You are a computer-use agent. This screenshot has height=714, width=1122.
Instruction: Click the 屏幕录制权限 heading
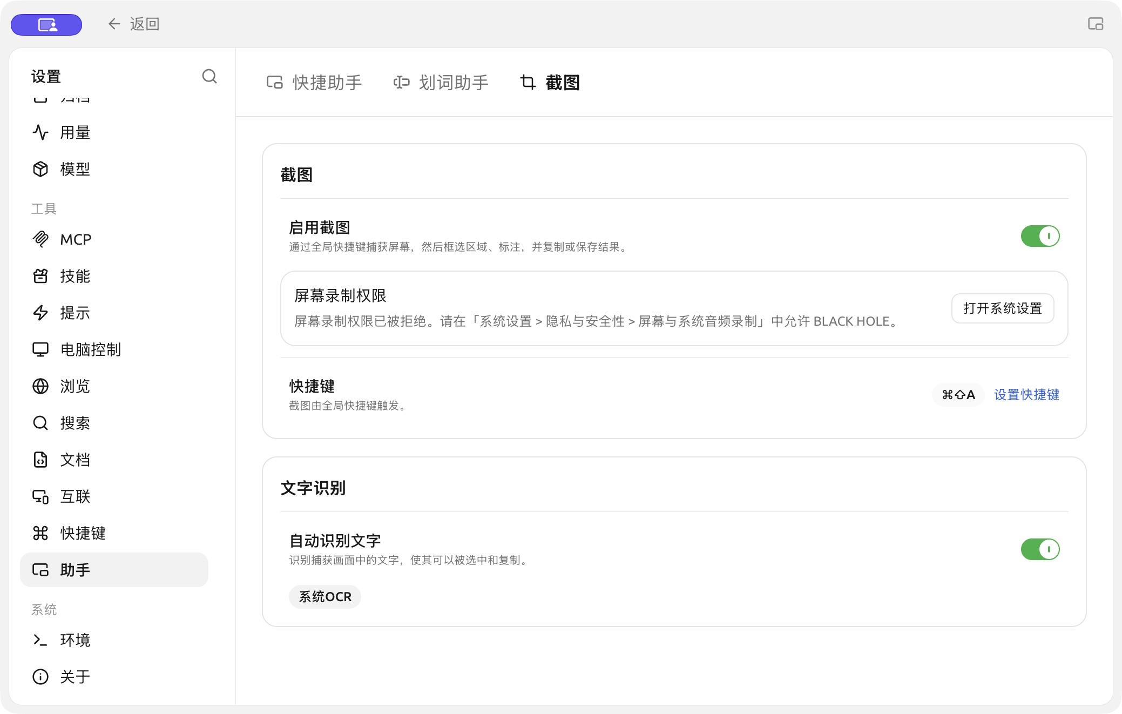pyautogui.click(x=340, y=295)
